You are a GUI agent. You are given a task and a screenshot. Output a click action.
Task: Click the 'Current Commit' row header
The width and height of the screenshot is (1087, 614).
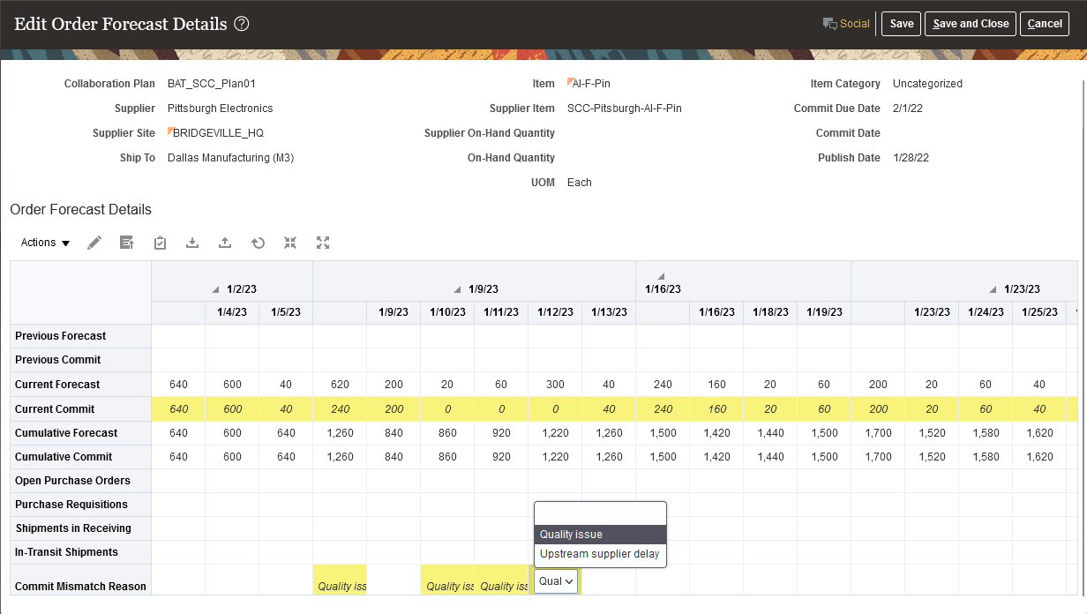pyautogui.click(x=80, y=409)
